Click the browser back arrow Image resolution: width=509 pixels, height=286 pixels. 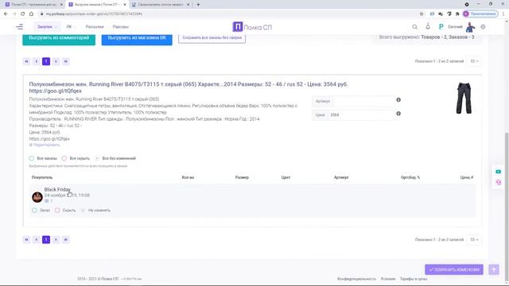click(6, 14)
